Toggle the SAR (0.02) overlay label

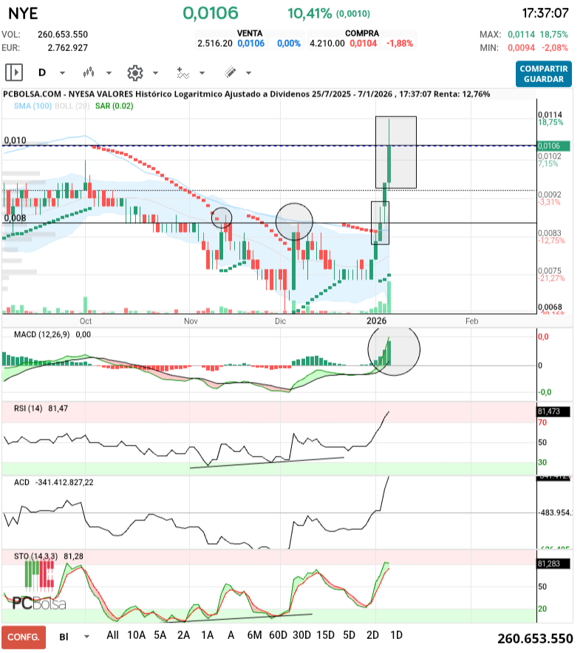point(114,106)
